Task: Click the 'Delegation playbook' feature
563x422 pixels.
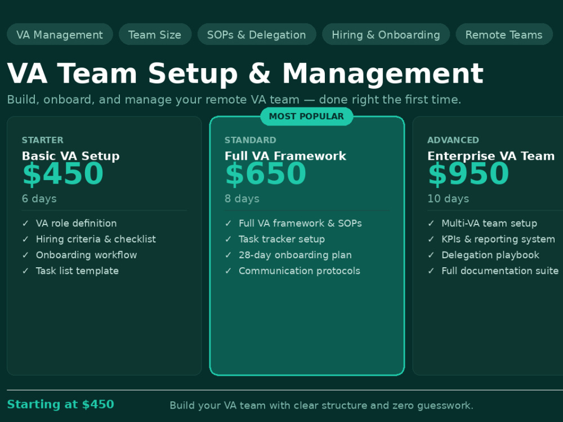Action: [490, 255]
